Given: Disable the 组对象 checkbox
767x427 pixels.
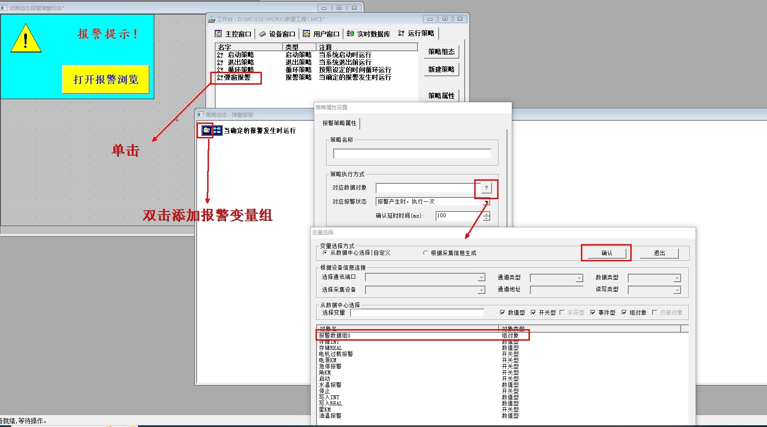Looking at the screenshot, I should [x=624, y=312].
